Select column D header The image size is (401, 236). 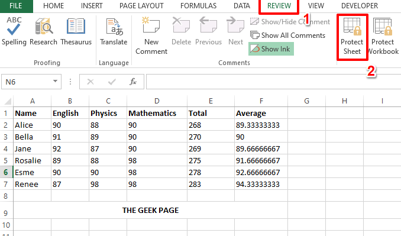click(x=157, y=101)
